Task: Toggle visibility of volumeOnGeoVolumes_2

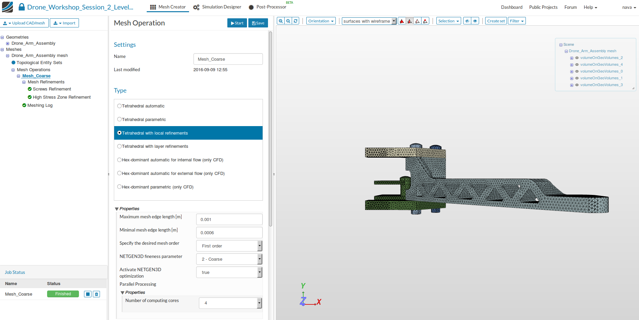Action: pos(577,58)
